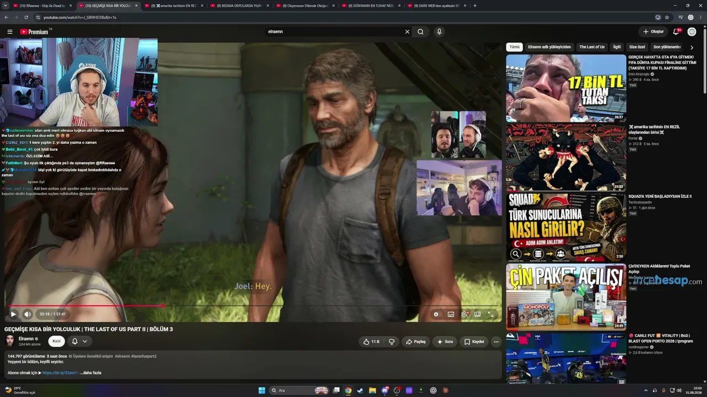
Task: Open the Elraenn channel avatar
Action: click(10, 341)
